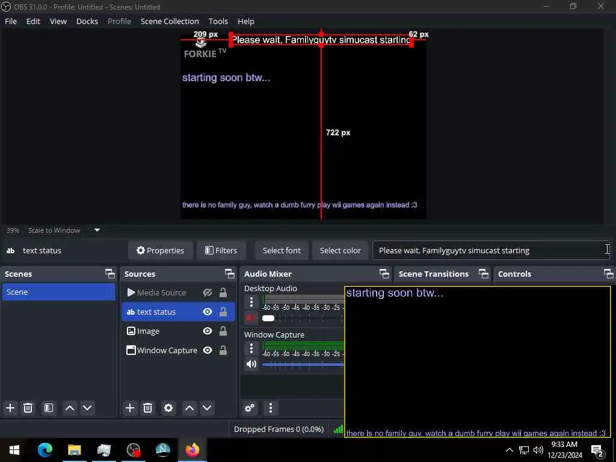Open File Explorer from taskbar
This screenshot has height=462, width=616.
pyautogui.click(x=74, y=450)
